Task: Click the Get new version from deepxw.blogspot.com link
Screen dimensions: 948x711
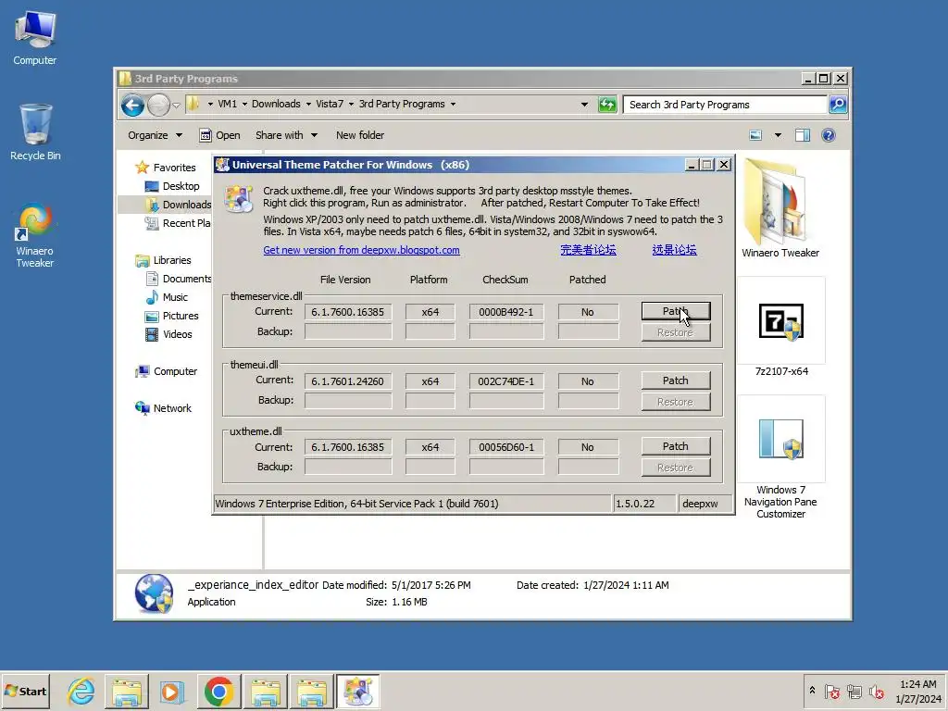Action: pyautogui.click(x=361, y=250)
